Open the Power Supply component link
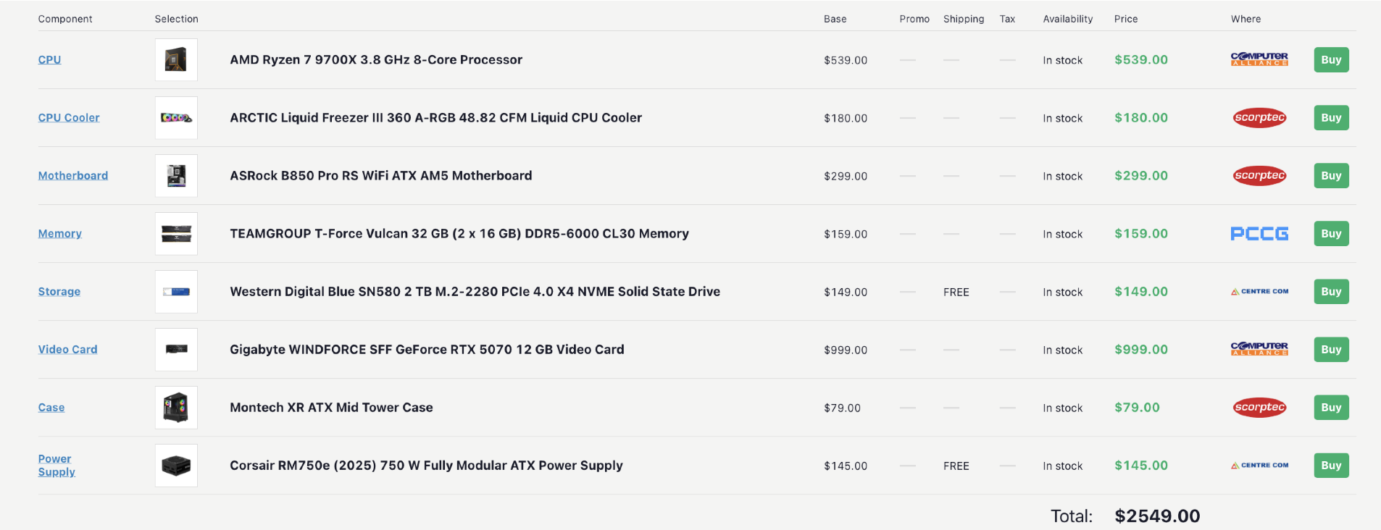Viewport: 1381px width, 530px height. click(57, 465)
